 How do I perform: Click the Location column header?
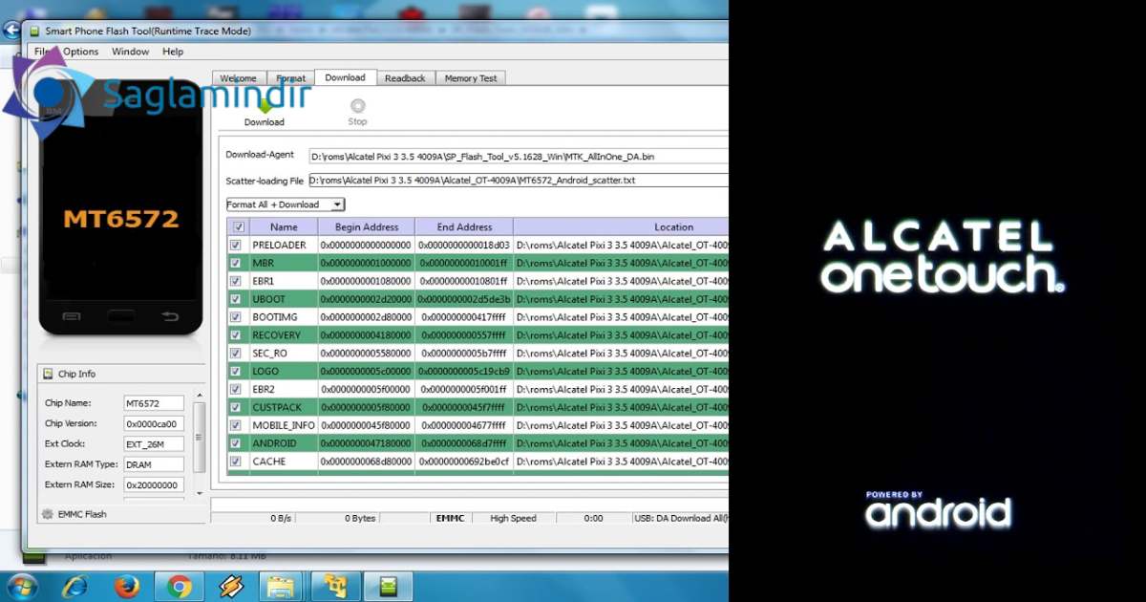[x=621, y=227]
